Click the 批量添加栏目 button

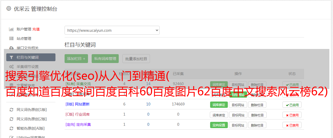pos(136,59)
